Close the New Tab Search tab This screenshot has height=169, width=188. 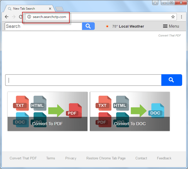(x=50, y=9)
